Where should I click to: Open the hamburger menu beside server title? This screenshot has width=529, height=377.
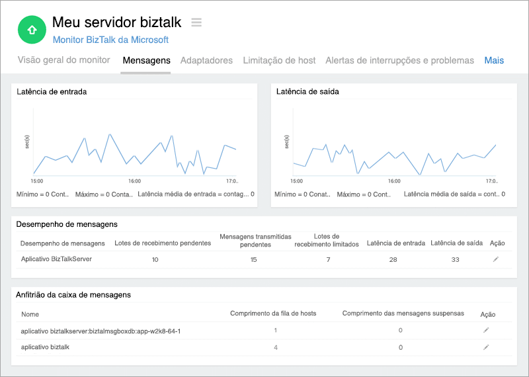click(x=196, y=22)
